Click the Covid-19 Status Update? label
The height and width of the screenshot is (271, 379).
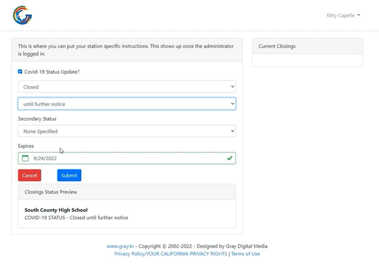coord(52,72)
